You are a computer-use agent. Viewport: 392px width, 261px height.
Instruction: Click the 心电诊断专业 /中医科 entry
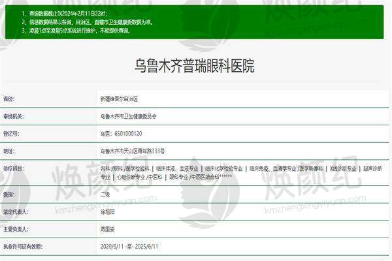coord(140,177)
